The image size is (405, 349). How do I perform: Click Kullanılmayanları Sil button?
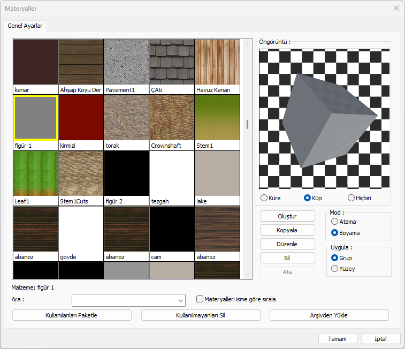[201, 315]
